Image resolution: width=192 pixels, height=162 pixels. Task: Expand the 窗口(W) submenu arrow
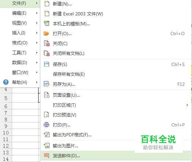pos(37,72)
